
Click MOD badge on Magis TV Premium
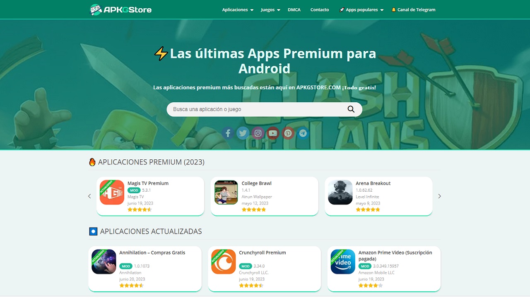point(134,190)
